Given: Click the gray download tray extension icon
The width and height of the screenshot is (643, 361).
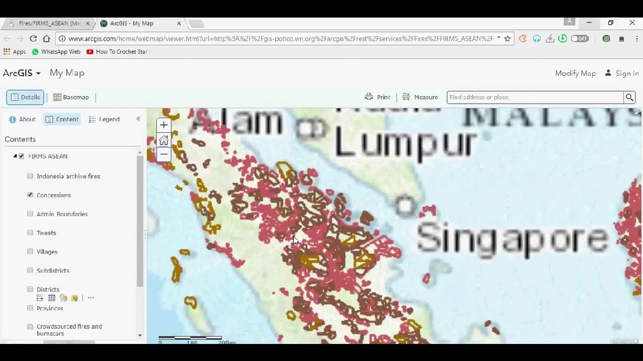Looking at the screenshot, I should (550, 39).
